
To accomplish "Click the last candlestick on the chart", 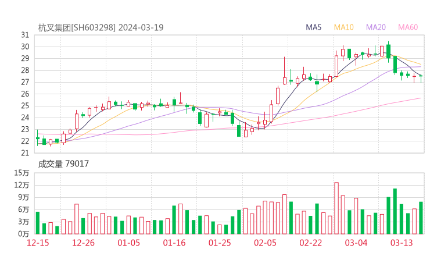I will (421, 79).
